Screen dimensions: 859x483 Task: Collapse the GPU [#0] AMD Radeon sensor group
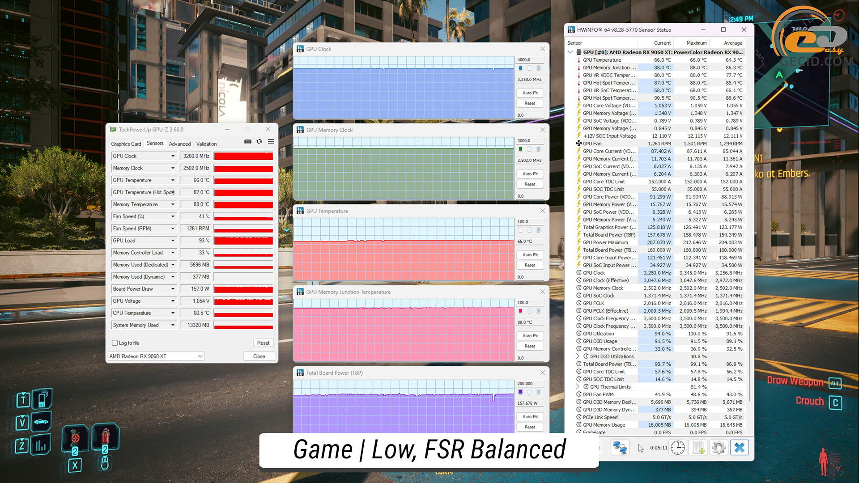click(570, 52)
